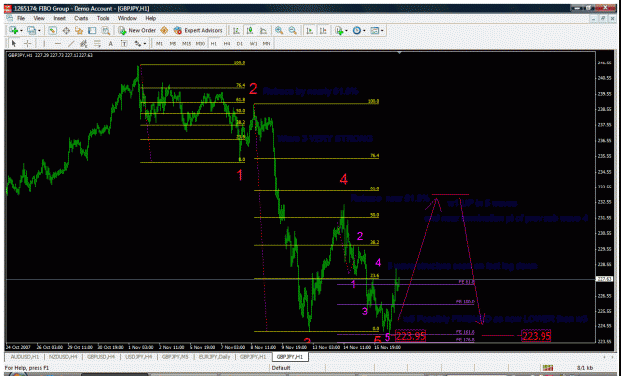
Task: Click the 8/1 kb connection status
Action: [x=584, y=368]
